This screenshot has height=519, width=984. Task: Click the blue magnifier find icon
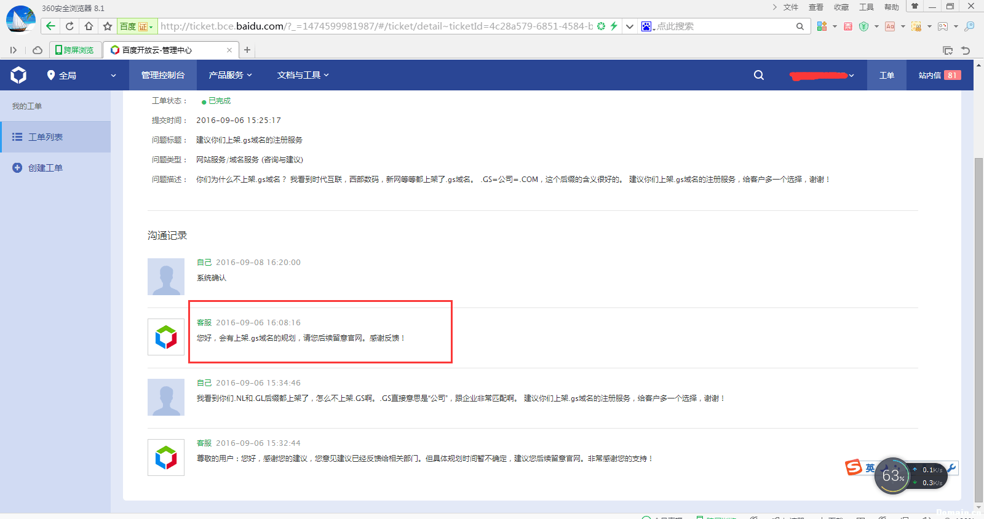[x=969, y=26]
